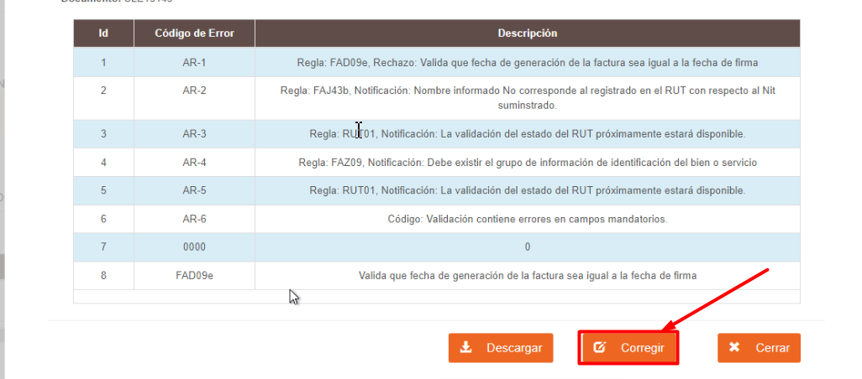Click the Descripción column header
862x379 pixels.
pyautogui.click(x=528, y=34)
